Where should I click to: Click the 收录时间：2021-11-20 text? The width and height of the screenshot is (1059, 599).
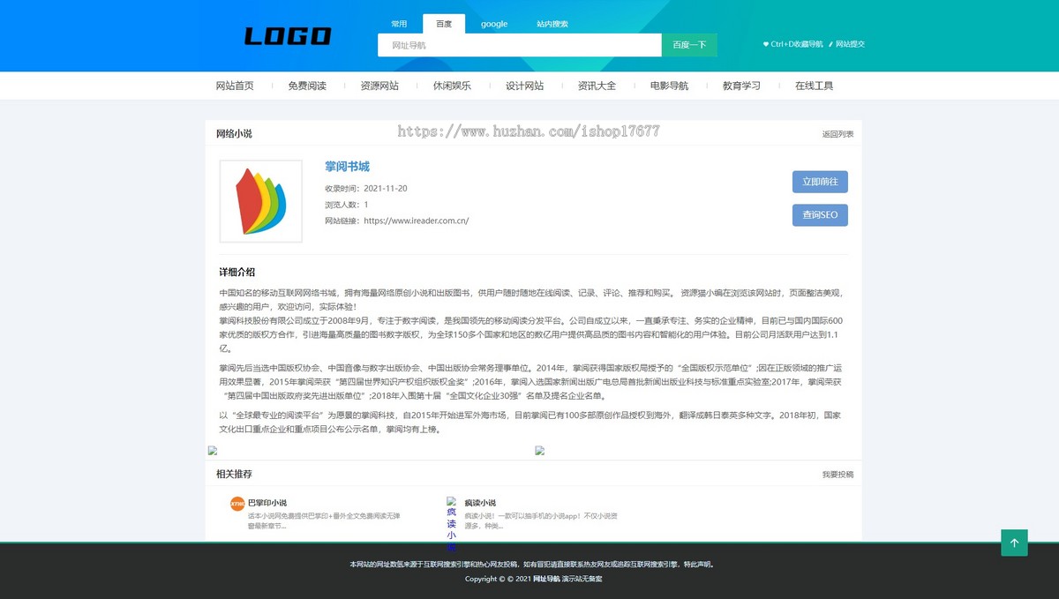click(366, 188)
